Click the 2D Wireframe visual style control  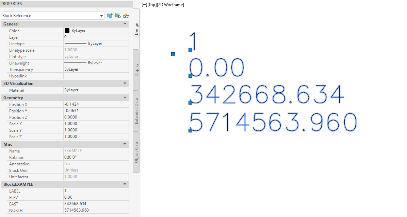pyautogui.click(x=170, y=5)
